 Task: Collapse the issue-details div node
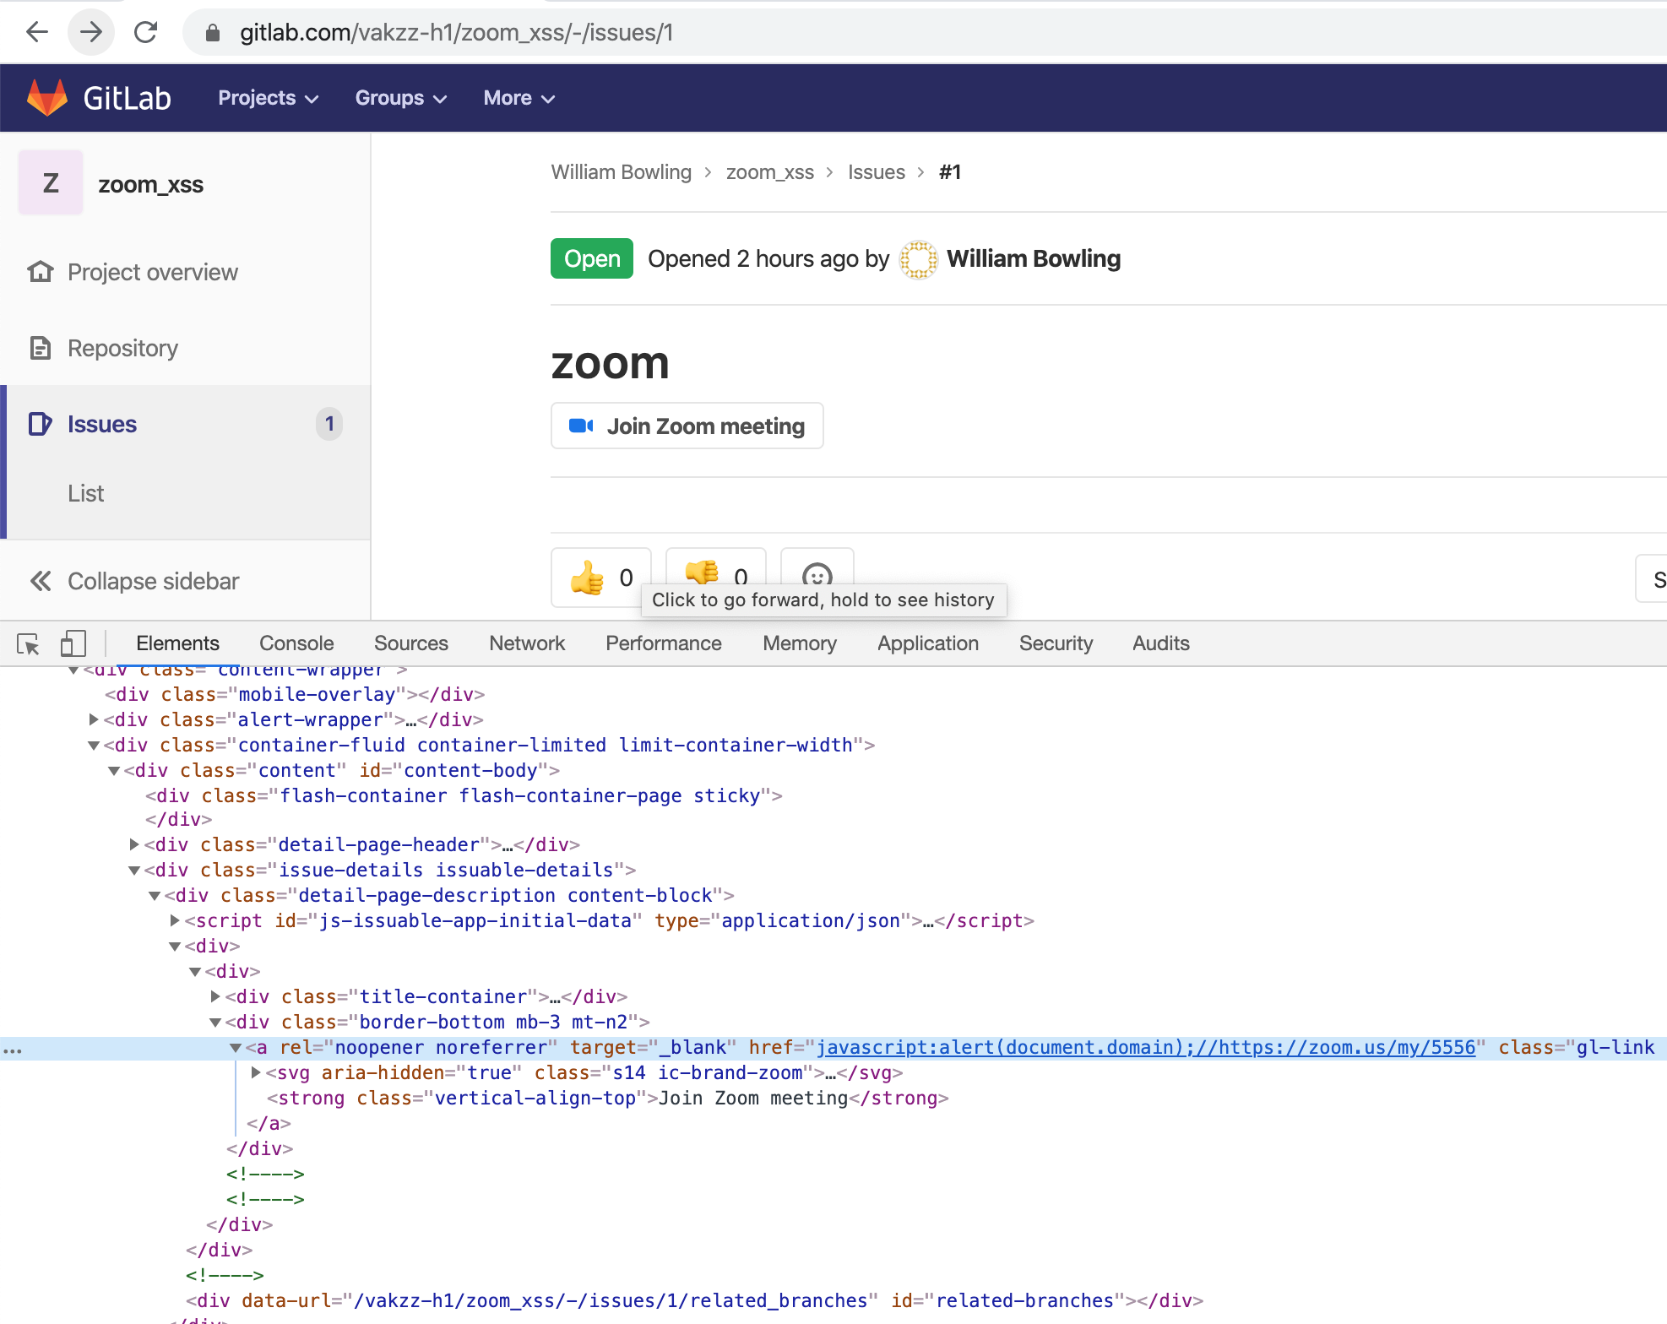(x=134, y=870)
